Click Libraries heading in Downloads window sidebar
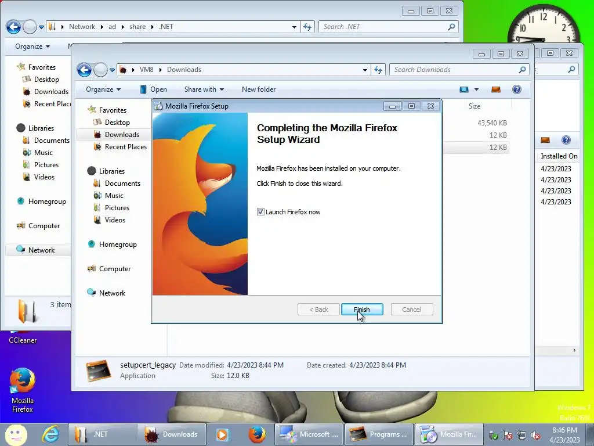This screenshot has height=446, width=594. [111, 171]
